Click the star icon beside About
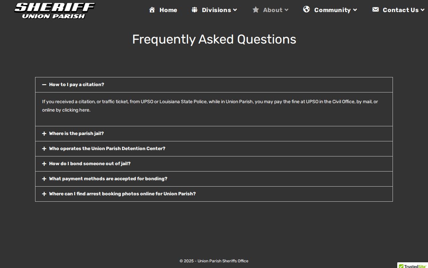The height and width of the screenshot is (268, 428). pyautogui.click(x=255, y=10)
